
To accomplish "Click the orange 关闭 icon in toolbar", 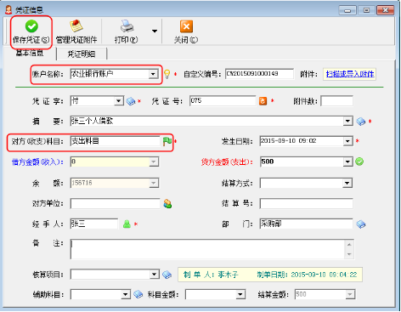I will 186,26.
